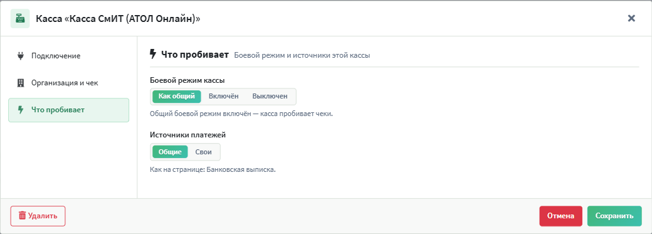Save settings with Сохранить button

pos(614,216)
